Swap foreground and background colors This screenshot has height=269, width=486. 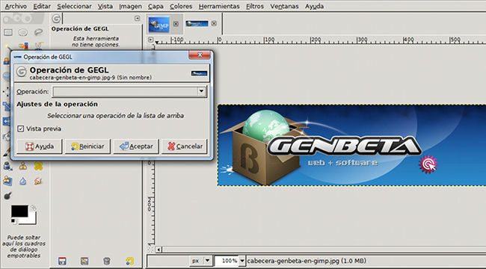point(33,208)
